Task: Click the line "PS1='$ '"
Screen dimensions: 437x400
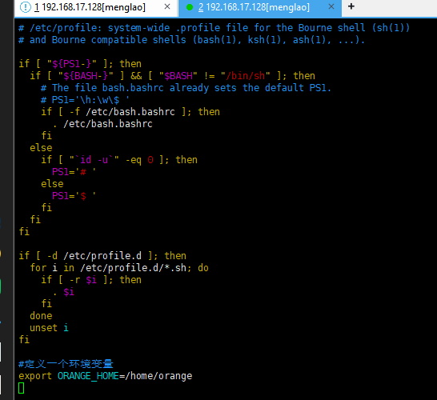Action: [x=74, y=196]
